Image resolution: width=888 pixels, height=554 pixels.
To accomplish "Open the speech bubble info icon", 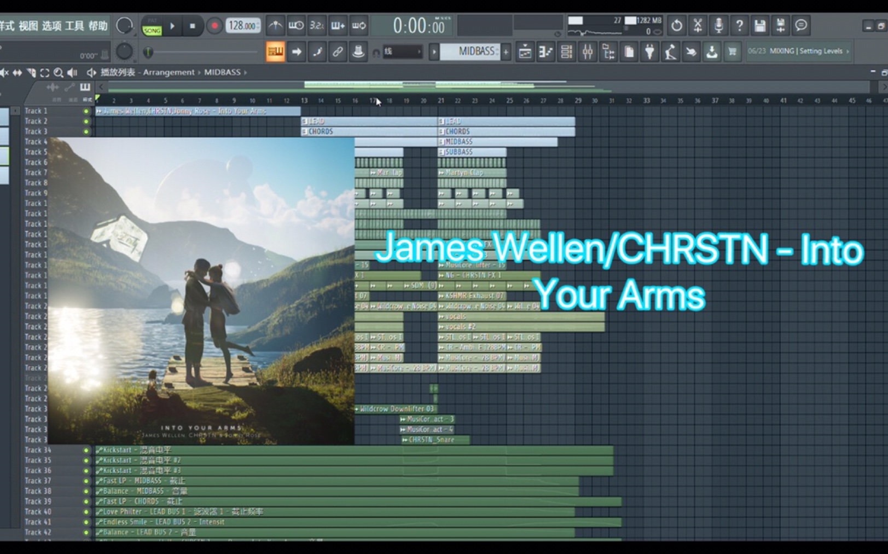I will pos(801,25).
